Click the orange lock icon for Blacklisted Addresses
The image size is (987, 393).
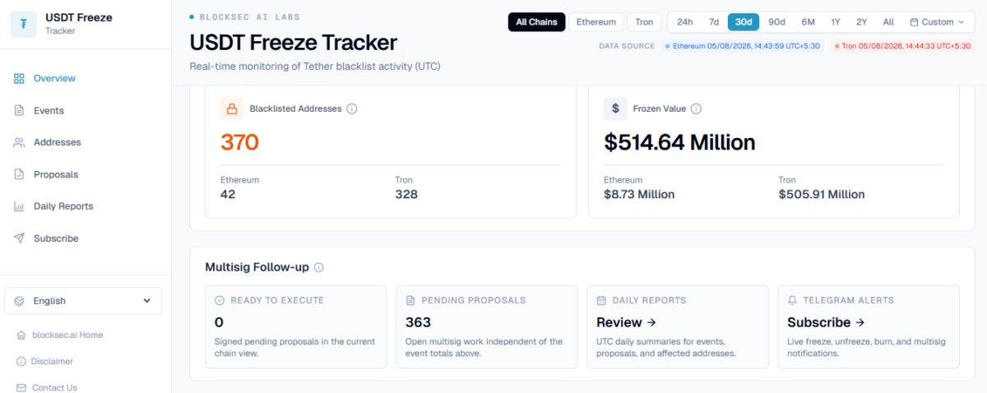[x=232, y=109]
